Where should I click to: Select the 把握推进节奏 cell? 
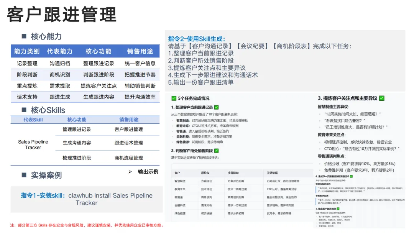(140, 75)
